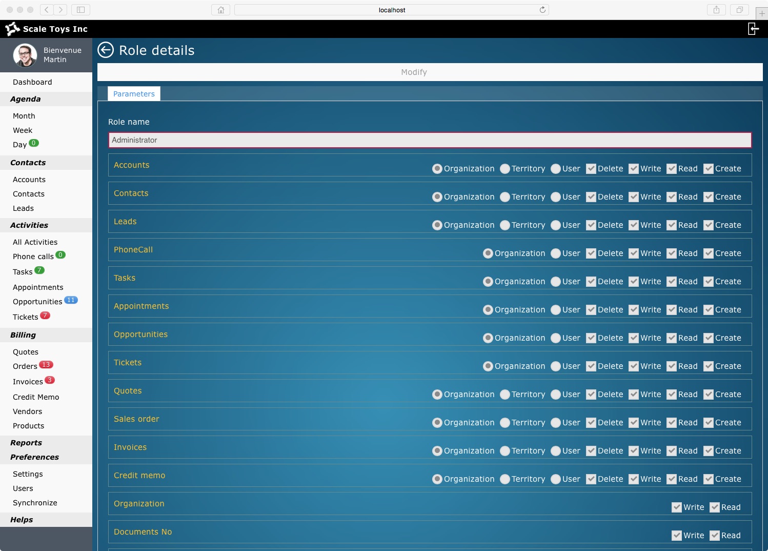
Task: Open Week agenda view
Action: coord(23,130)
